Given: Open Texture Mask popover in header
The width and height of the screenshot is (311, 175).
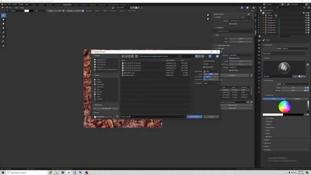Looking at the screenshot, I should tap(132, 11).
